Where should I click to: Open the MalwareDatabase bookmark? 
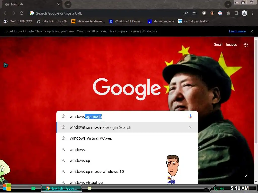[88, 21]
